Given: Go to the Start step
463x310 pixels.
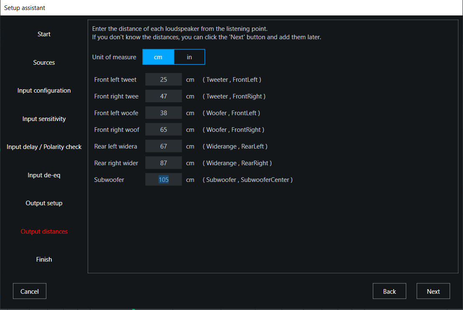Looking at the screenshot, I should pos(44,34).
